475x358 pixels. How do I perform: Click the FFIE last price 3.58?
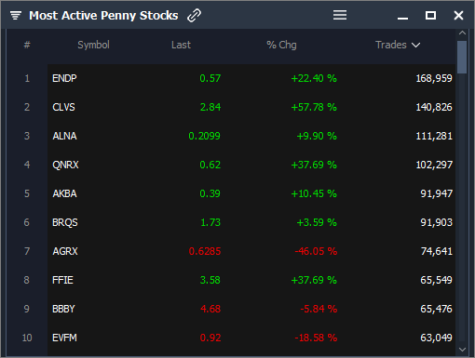tap(210, 280)
